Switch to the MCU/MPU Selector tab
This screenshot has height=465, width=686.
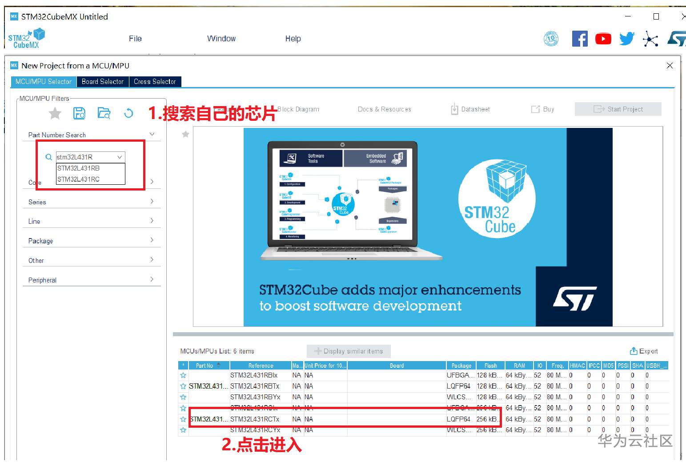44,82
